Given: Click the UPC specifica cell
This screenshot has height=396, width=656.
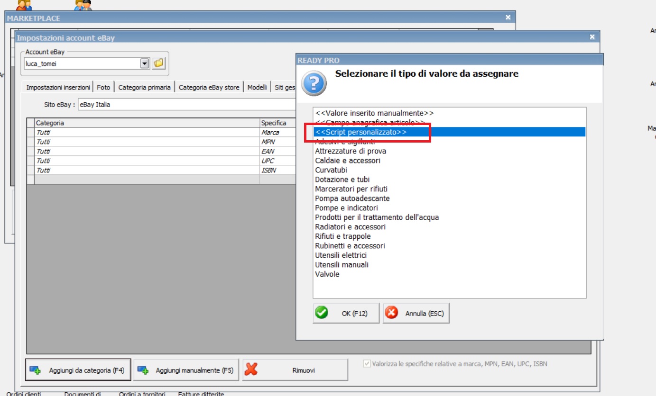Looking at the screenshot, I should pyautogui.click(x=278, y=161).
